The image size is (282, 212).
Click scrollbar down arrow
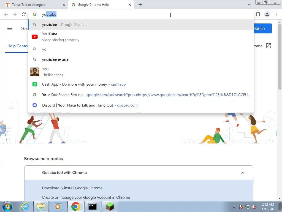click(280, 198)
